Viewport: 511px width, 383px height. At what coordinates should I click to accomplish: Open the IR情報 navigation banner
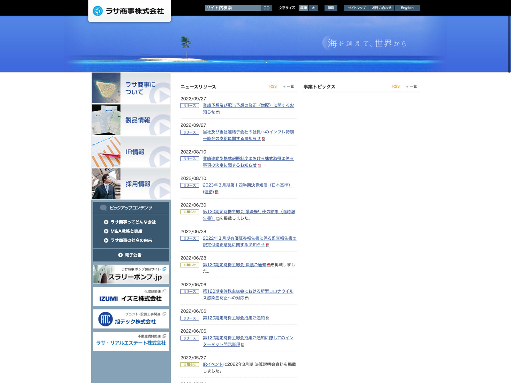131,152
